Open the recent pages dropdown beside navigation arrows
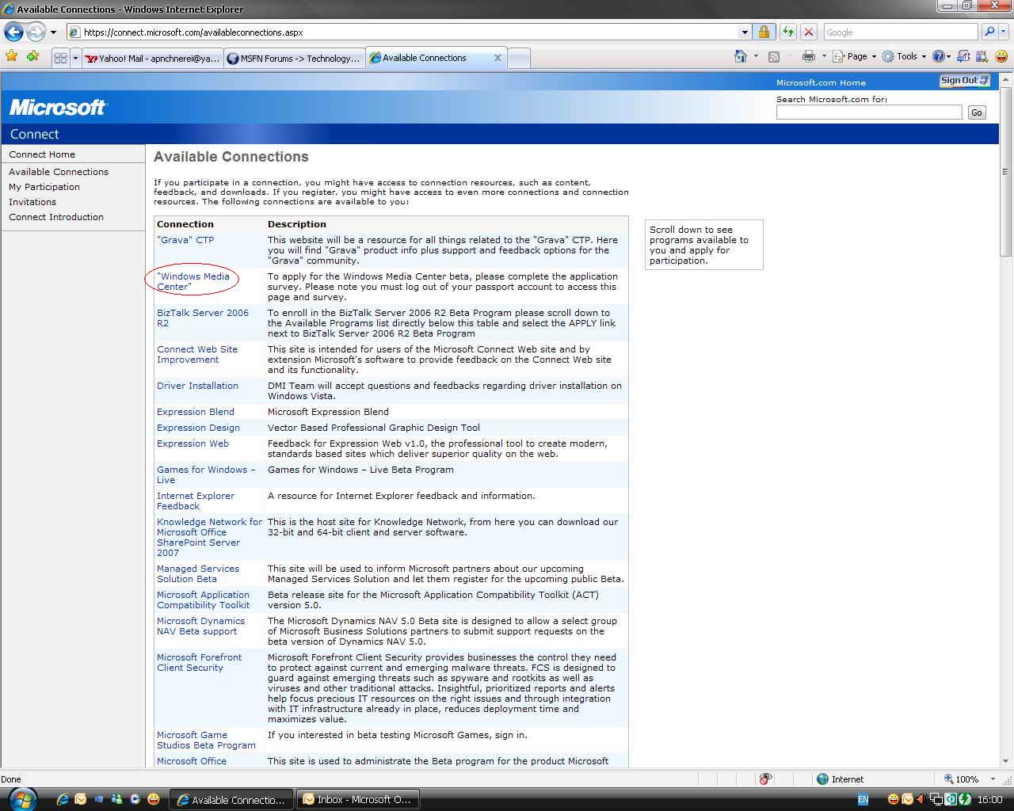This screenshot has height=811, width=1014. coord(53,32)
